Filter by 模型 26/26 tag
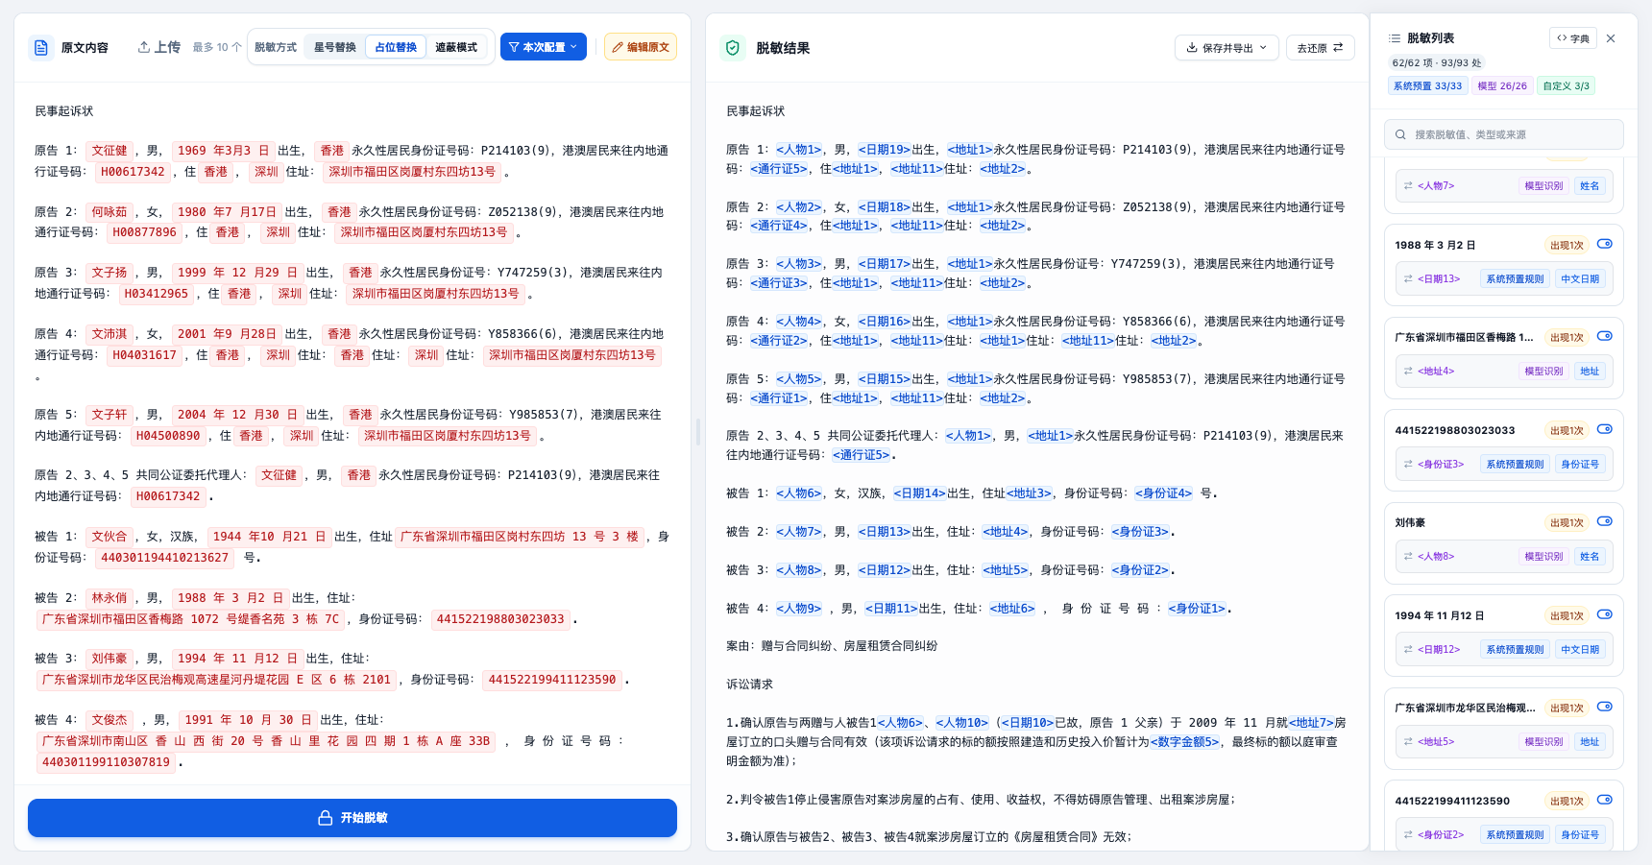The height and width of the screenshot is (865, 1652). click(1502, 86)
